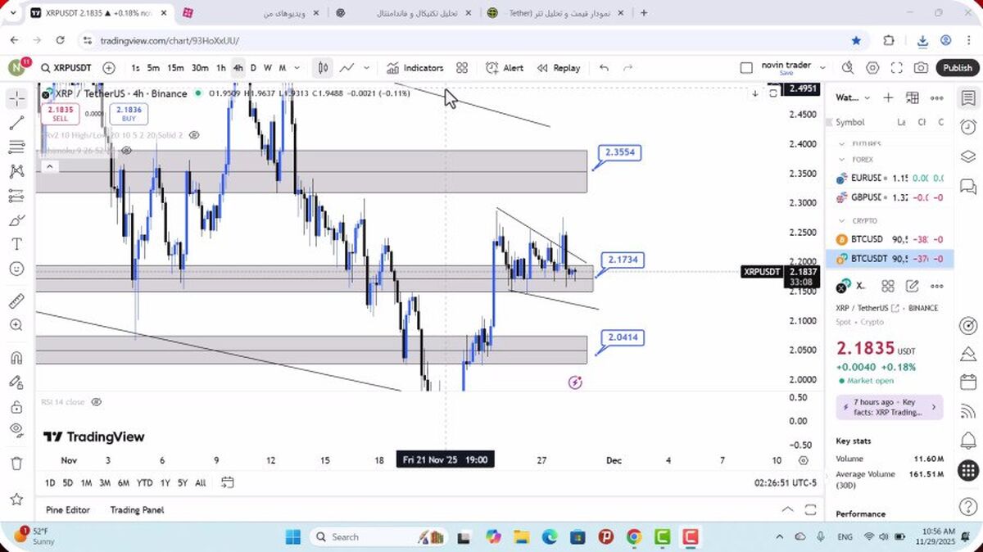Screen dimensions: 983x552
Task: Select EURUSD in the watchlist
Action: point(889,178)
